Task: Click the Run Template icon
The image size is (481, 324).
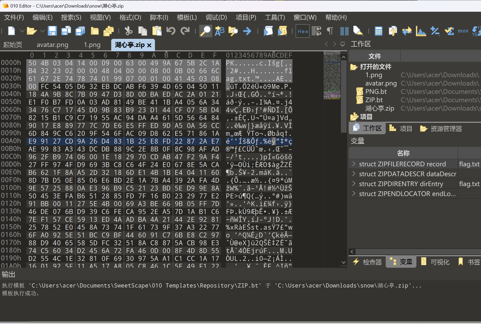Action: [282, 31]
